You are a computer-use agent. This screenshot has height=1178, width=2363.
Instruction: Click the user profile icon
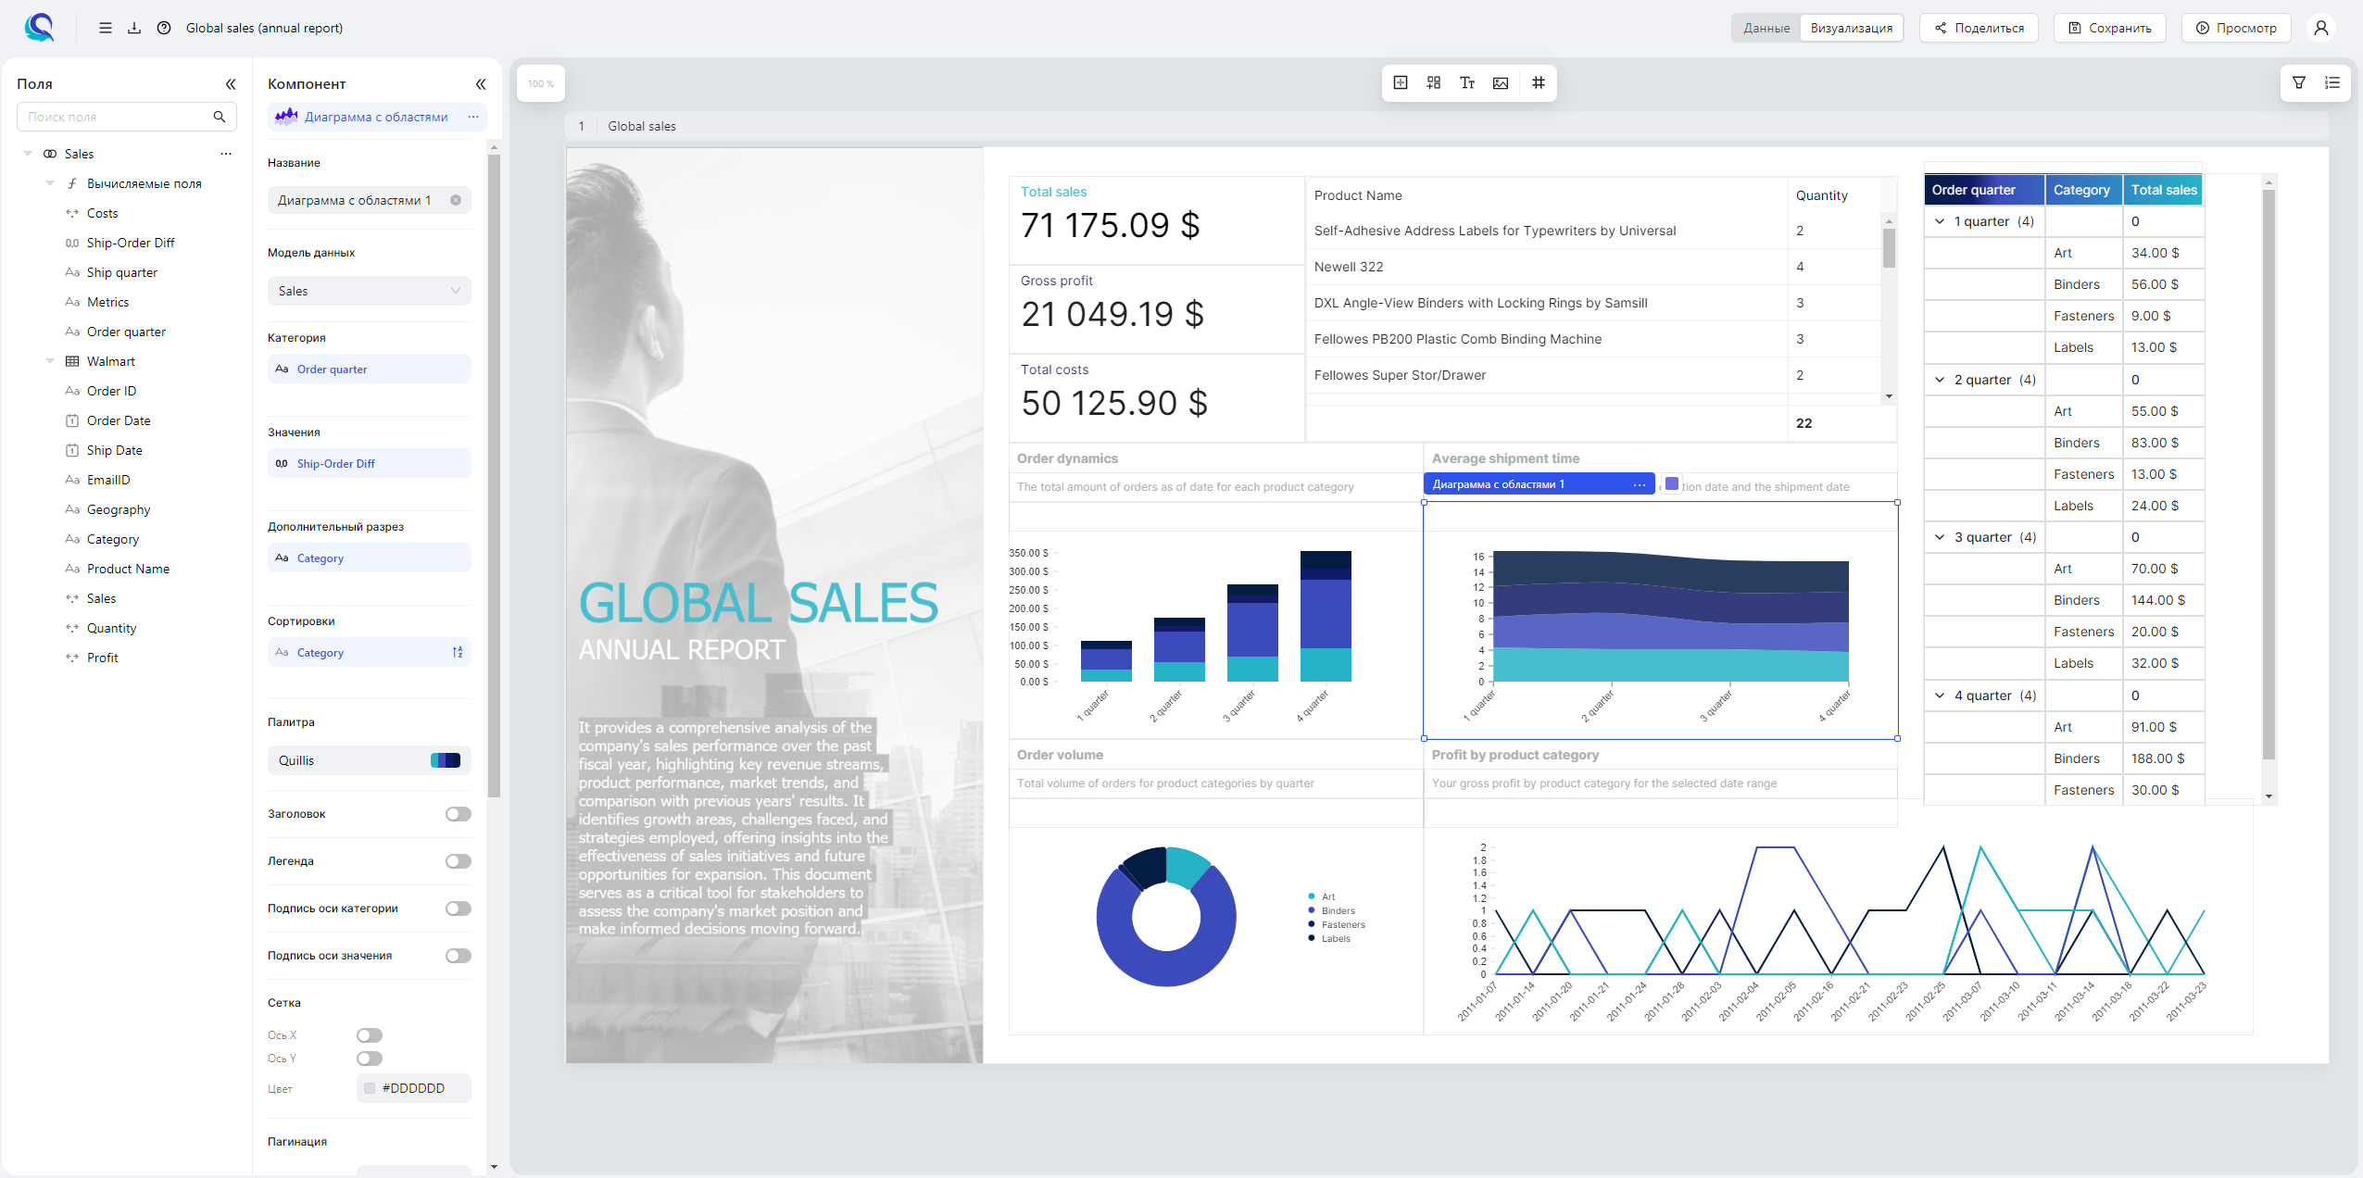point(2320,28)
